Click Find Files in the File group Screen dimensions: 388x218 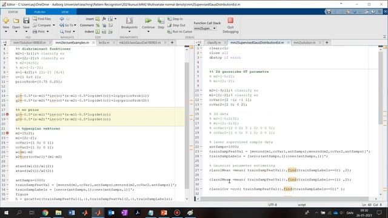pos(42,19)
